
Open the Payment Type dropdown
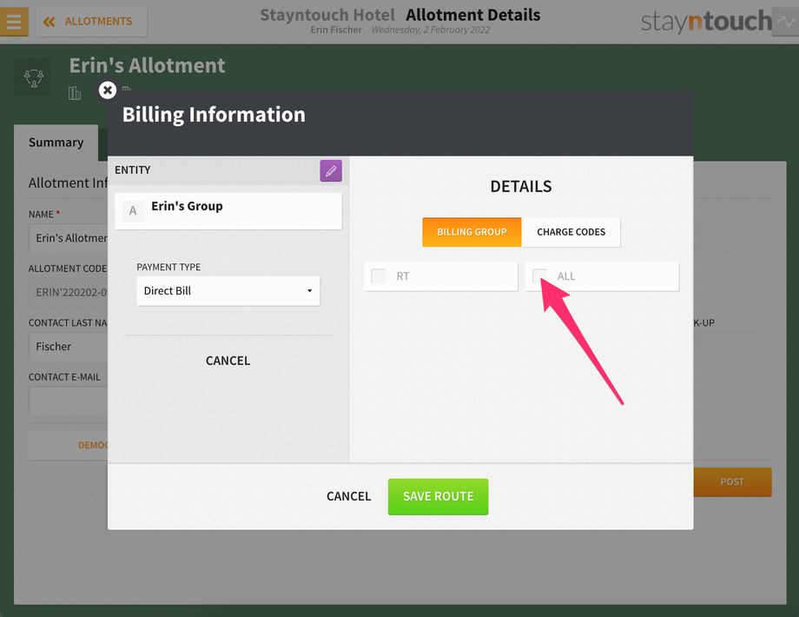pyautogui.click(x=228, y=290)
